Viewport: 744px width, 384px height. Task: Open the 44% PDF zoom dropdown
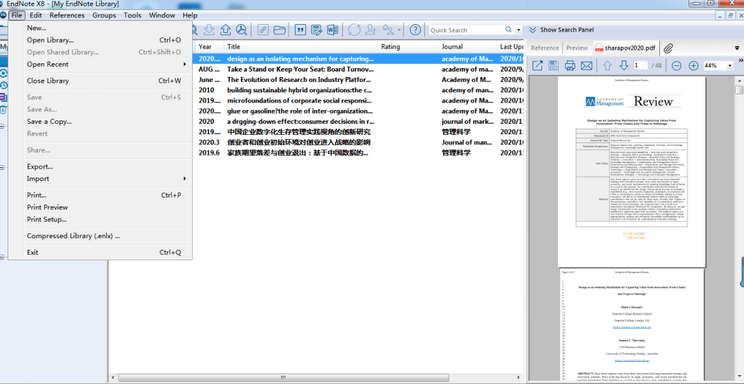pos(730,66)
